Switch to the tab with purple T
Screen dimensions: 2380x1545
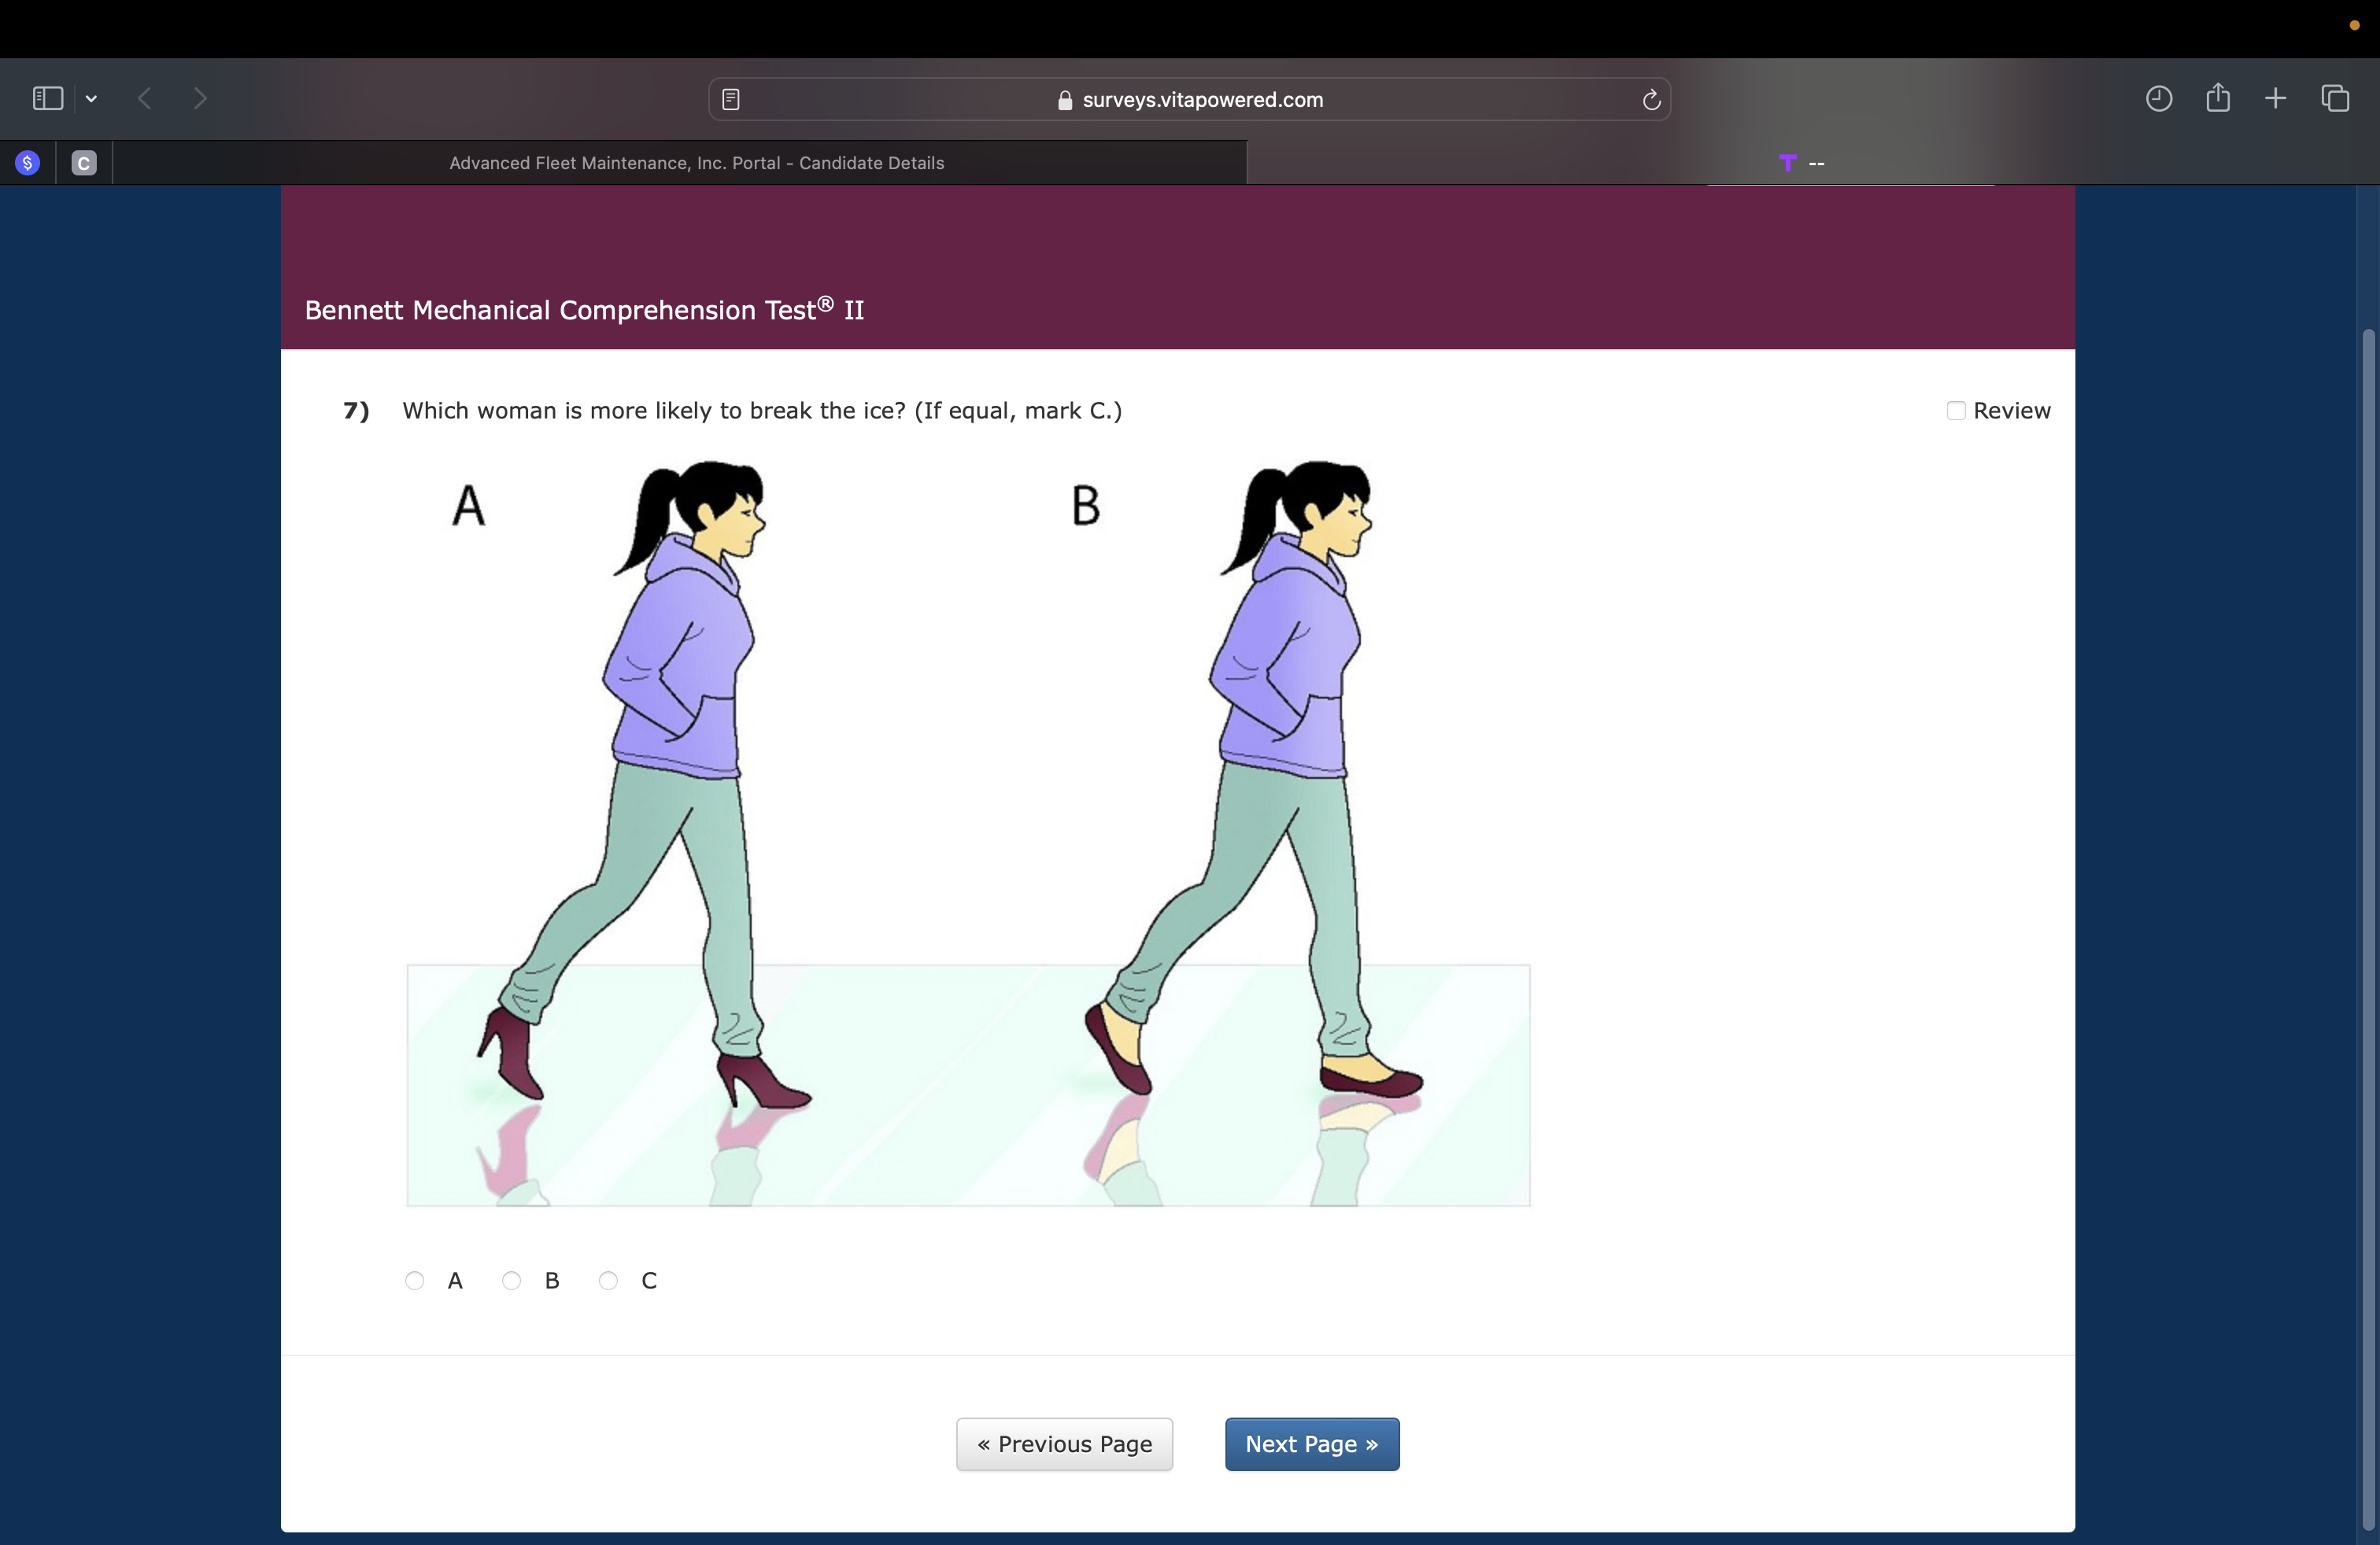point(1800,163)
